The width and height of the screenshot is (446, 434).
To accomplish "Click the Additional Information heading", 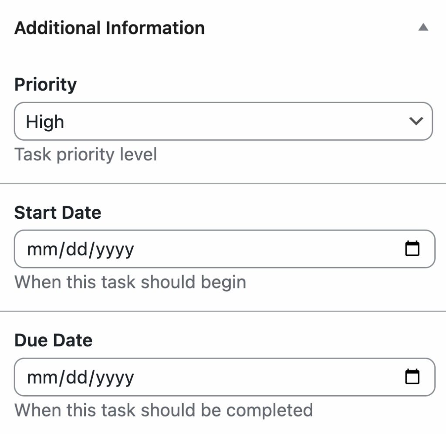I will (x=109, y=28).
